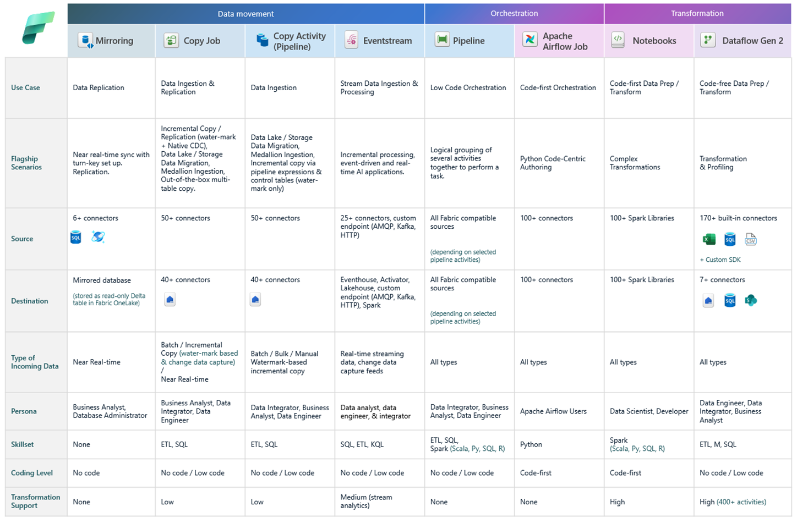Click the Microsoft Fabric logo
This screenshot has width=797, height=518.
[38, 27]
